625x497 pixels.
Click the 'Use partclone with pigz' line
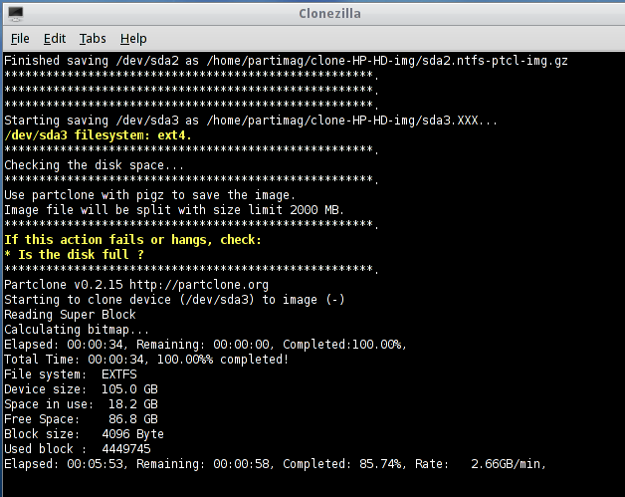149,195
